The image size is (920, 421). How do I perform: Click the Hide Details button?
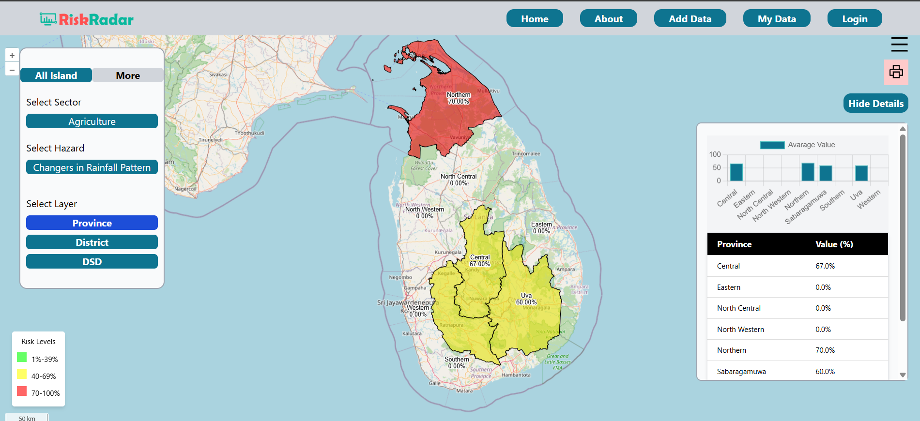pos(875,104)
